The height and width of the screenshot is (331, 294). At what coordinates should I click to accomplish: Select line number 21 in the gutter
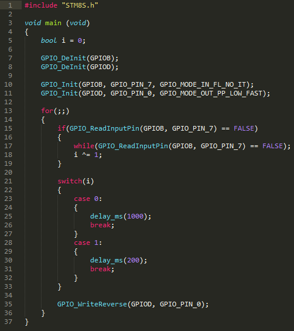pyautogui.click(x=8, y=181)
